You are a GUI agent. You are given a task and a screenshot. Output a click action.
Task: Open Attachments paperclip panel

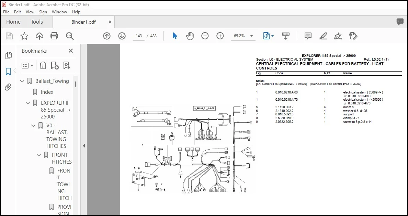point(8,87)
